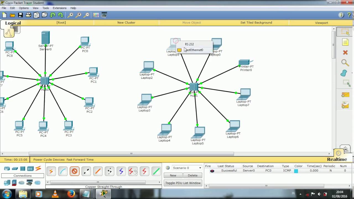Select the Hub1 device
The image size is (354, 199).
pyautogui.click(x=194, y=87)
